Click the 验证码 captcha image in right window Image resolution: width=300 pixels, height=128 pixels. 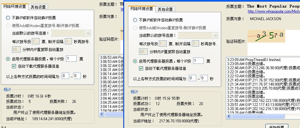tap(267, 36)
